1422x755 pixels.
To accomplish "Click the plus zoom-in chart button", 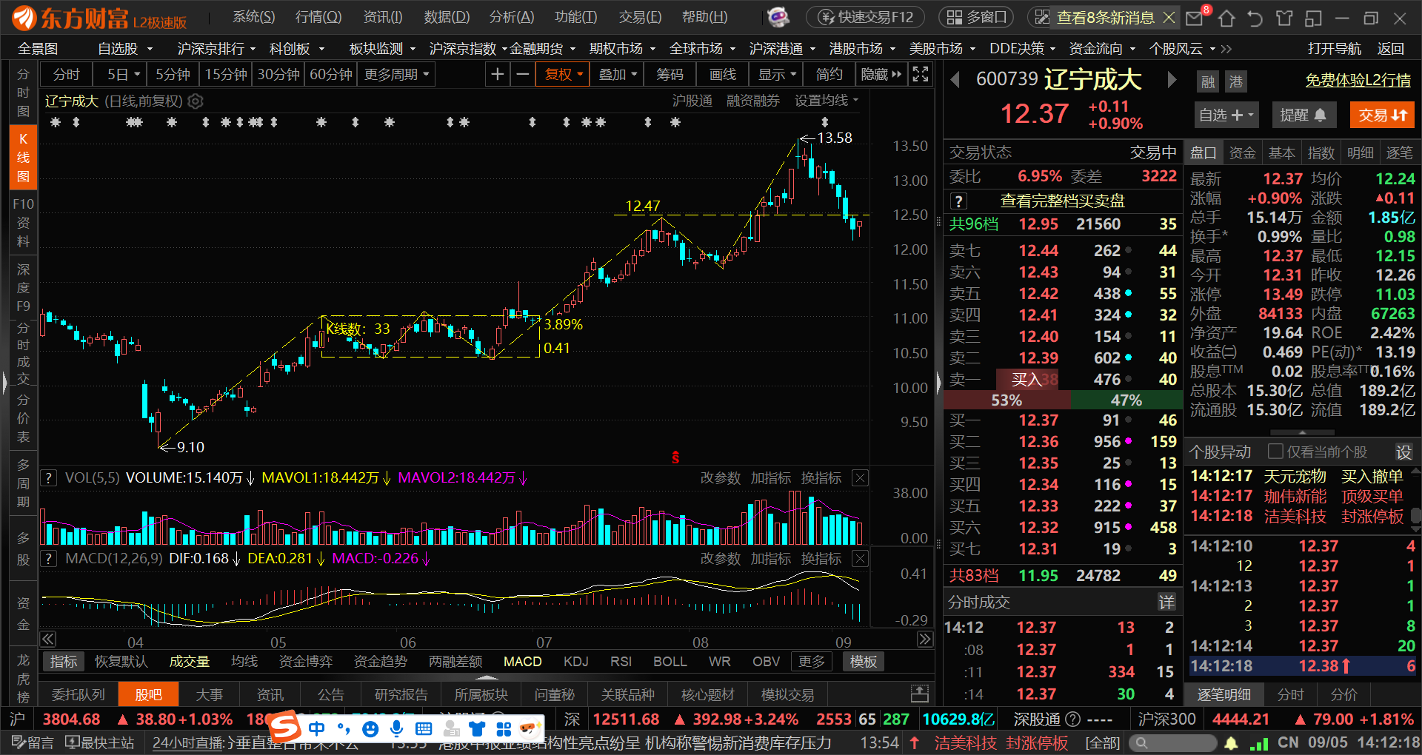I will coord(498,74).
